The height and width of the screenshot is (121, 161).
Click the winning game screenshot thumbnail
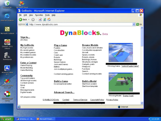[121, 52]
